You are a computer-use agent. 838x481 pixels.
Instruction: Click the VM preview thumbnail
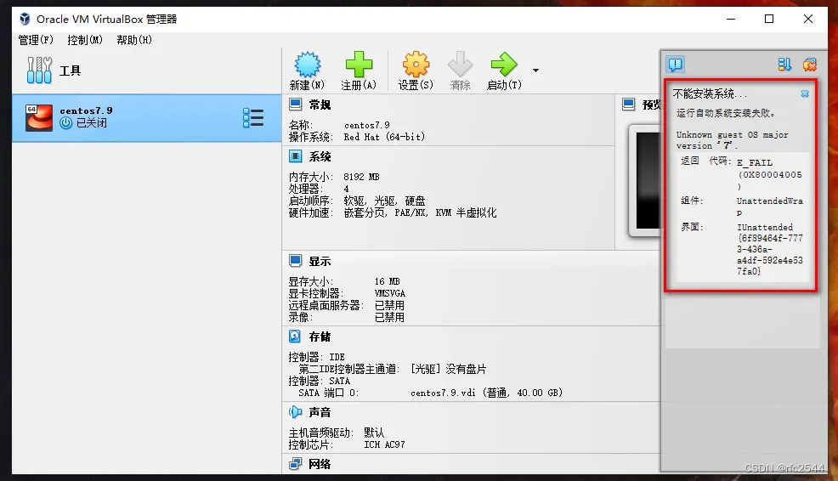pos(646,181)
